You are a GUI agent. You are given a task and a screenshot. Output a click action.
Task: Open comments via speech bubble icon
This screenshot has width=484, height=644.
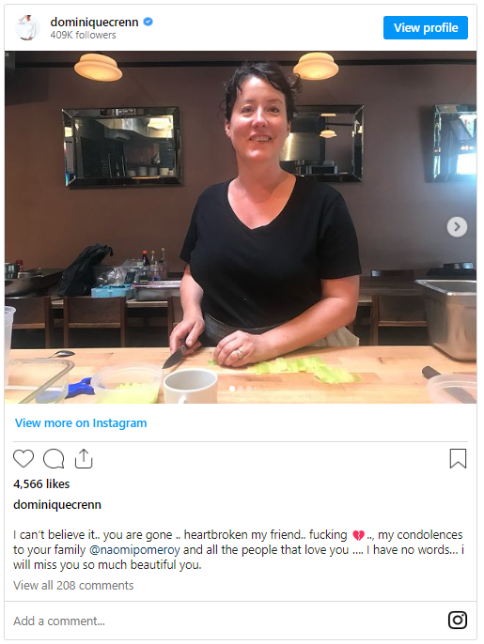(x=54, y=459)
